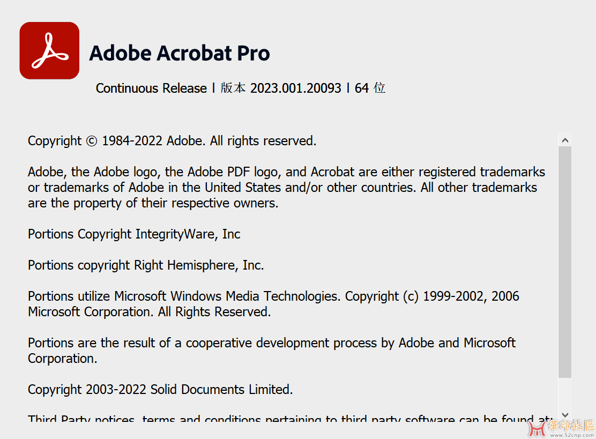The image size is (596, 439).
Task: Click the Copyright 1984-2022 Adobe line
Action: coord(172,141)
